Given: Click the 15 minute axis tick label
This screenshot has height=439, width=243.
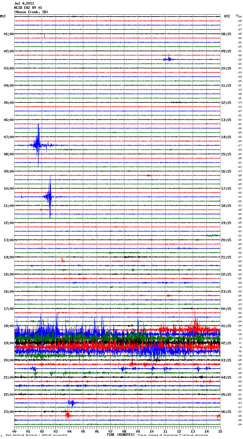Looking at the screenshot, I should (220, 431).
